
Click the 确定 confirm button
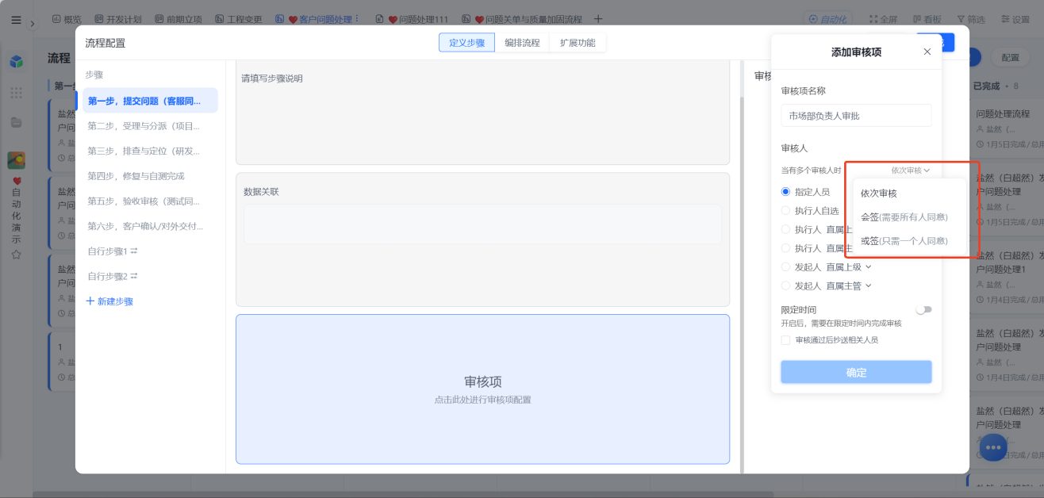pos(856,372)
